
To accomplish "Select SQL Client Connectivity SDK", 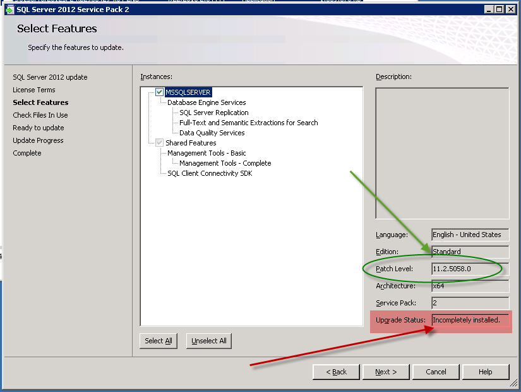I will [210, 173].
